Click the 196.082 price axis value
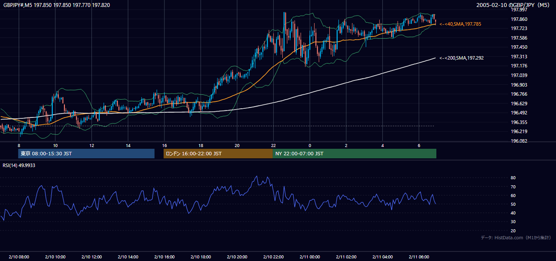 click(x=519, y=141)
